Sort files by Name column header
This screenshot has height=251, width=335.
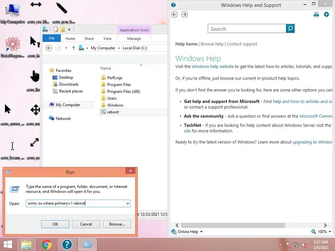tap(106, 68)
